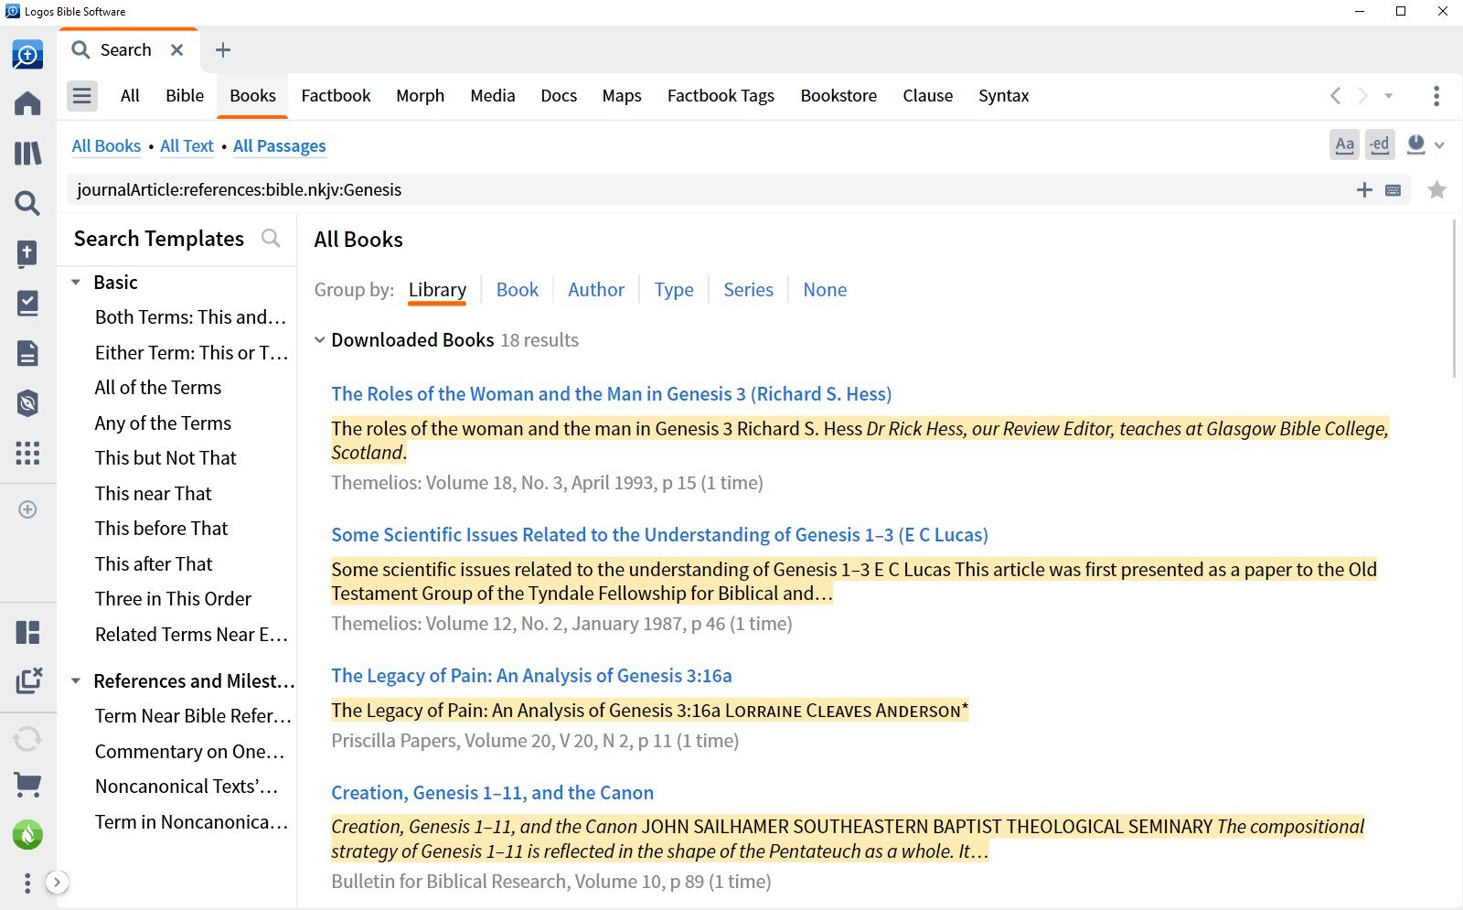Open the All Books scope link
1463x910 pixels.
coord(106,145)
